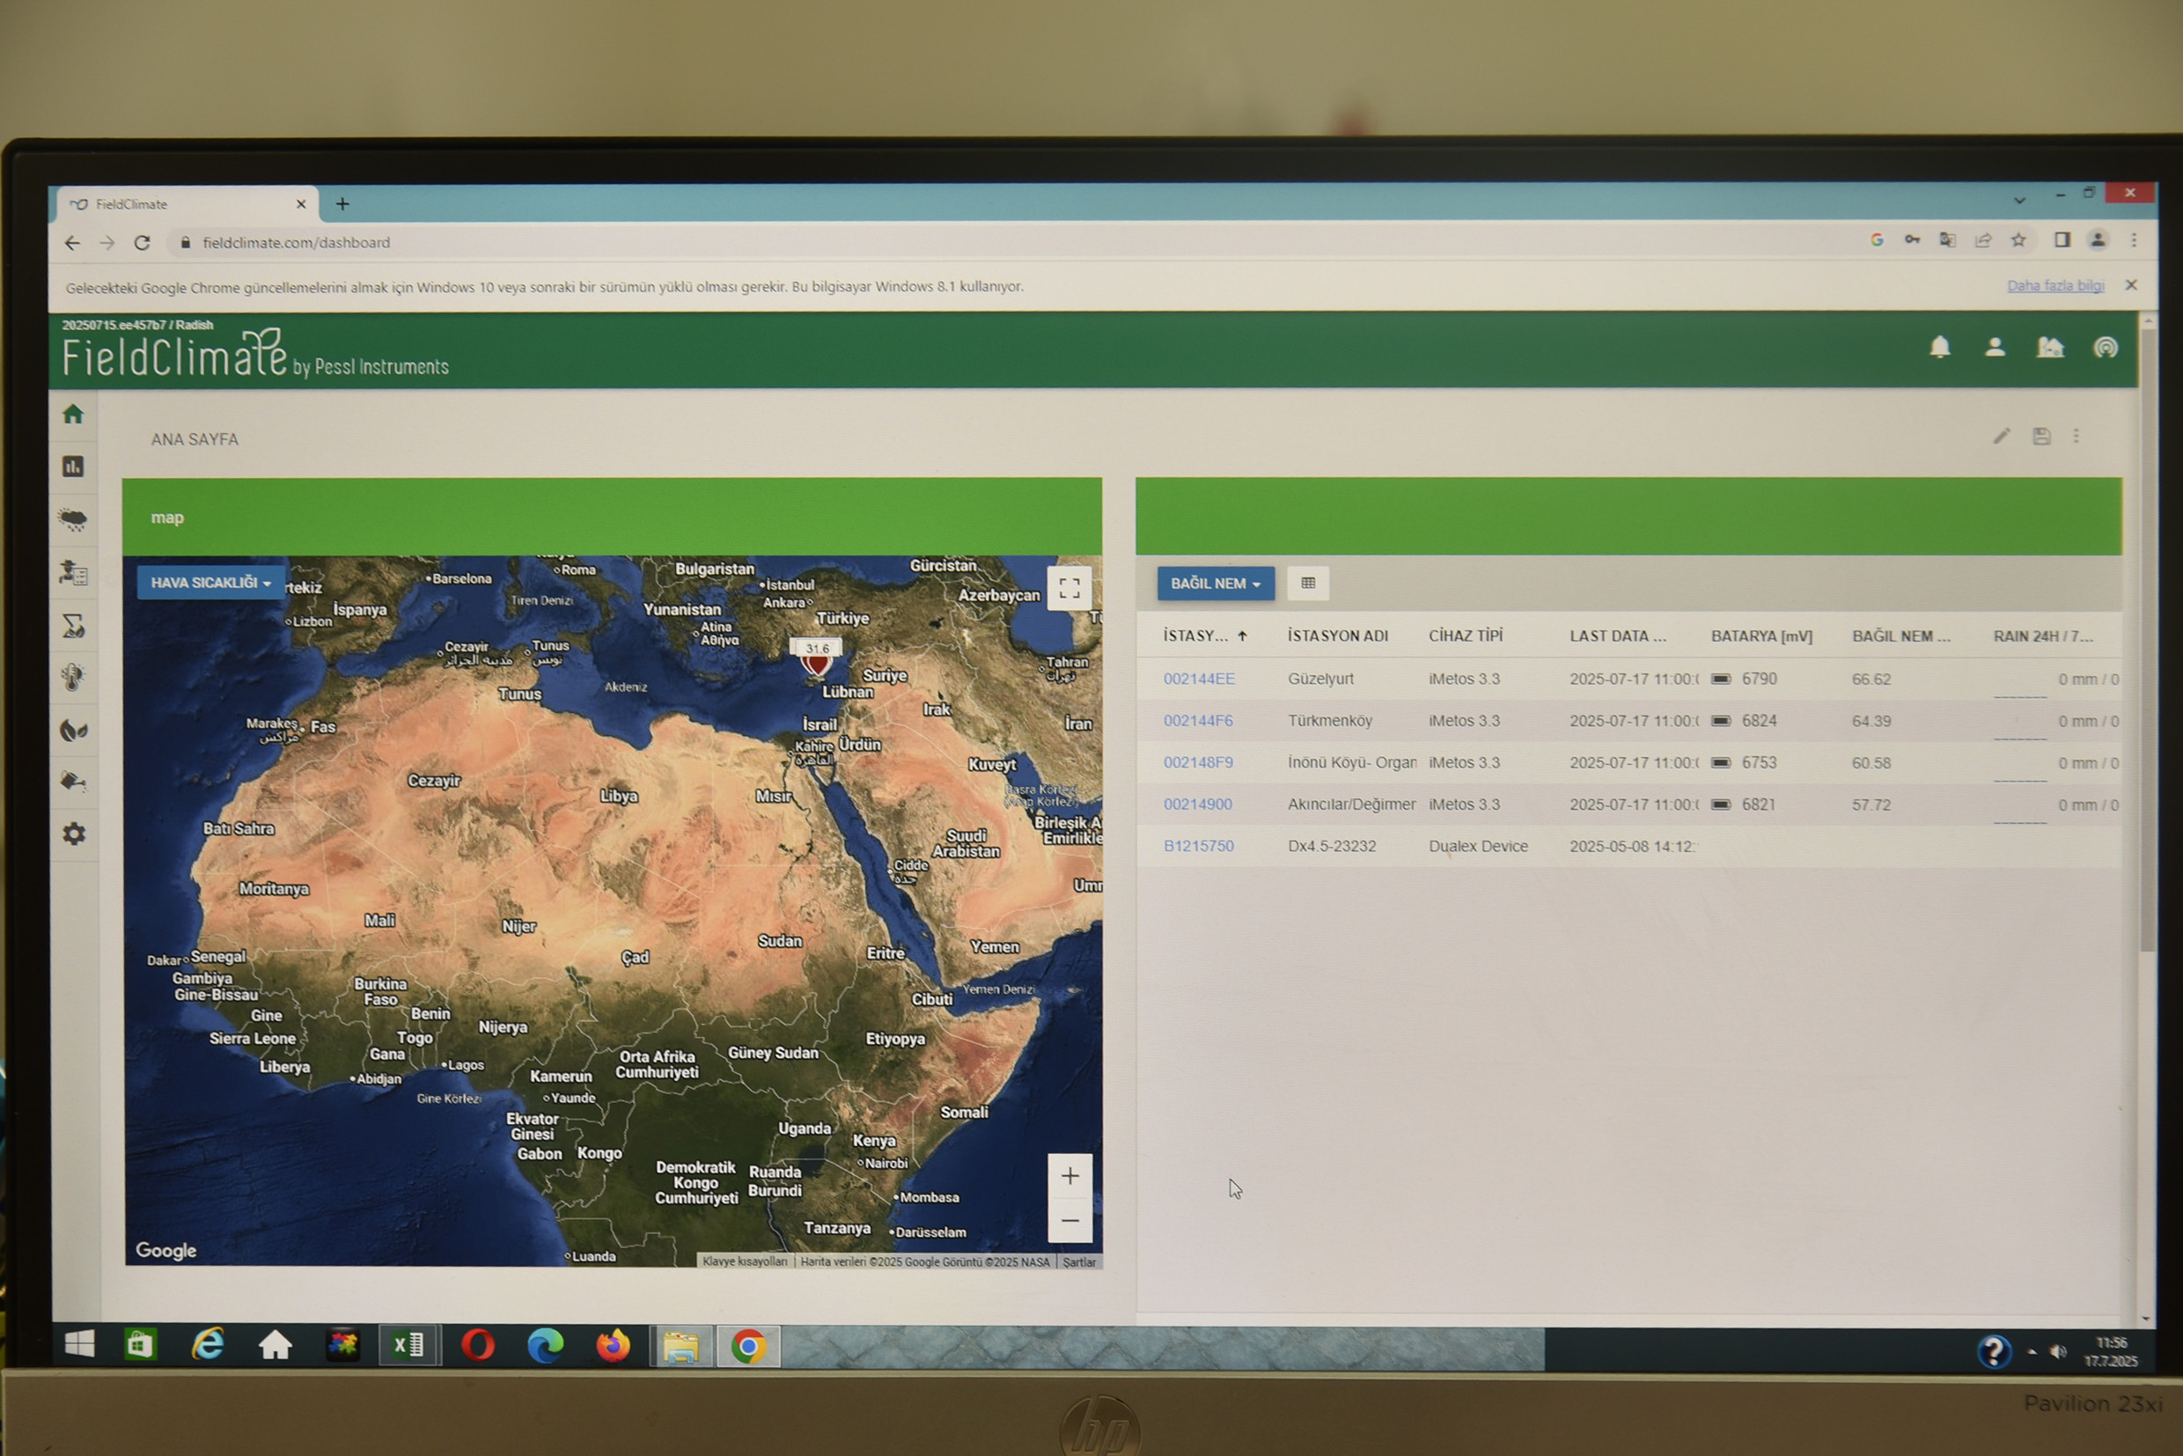Image resolution: width=2183 pixels, height=1456 pixels.
Task: Click the Home icon in sidebar
Action: click(x=73, y=414)
